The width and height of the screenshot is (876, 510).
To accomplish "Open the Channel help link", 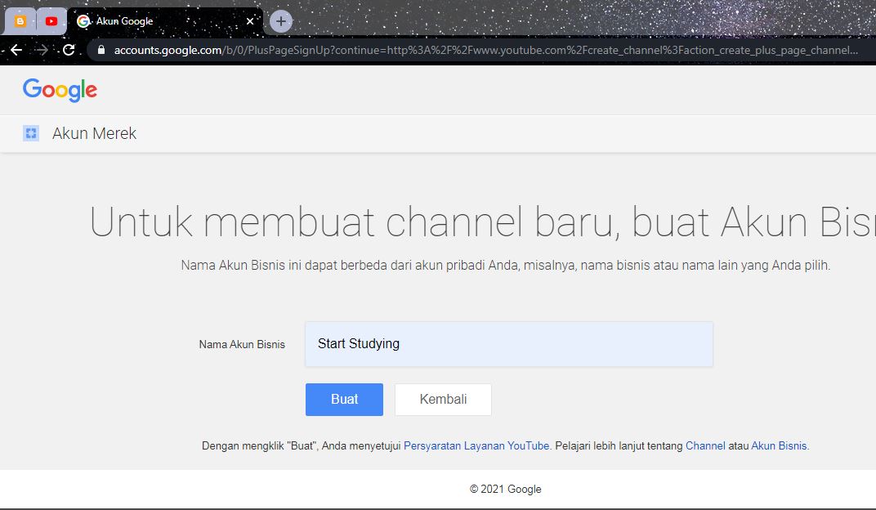I will click(x=705, y=445).
